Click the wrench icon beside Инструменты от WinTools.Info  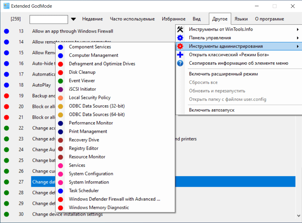(180, 29)
